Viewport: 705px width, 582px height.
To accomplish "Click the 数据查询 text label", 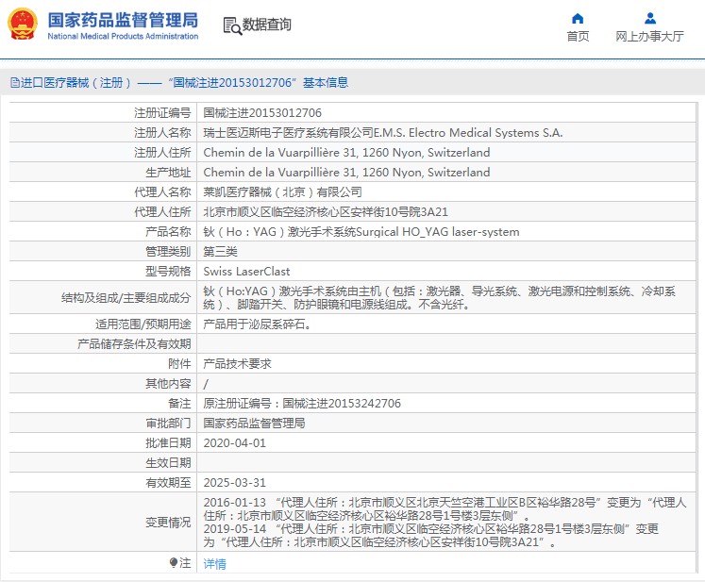I will pyautogui.click(x=266, y=25).
